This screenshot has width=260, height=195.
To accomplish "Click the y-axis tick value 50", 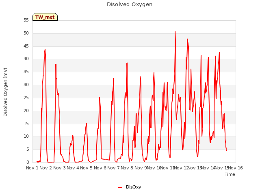I will (26, 33).
